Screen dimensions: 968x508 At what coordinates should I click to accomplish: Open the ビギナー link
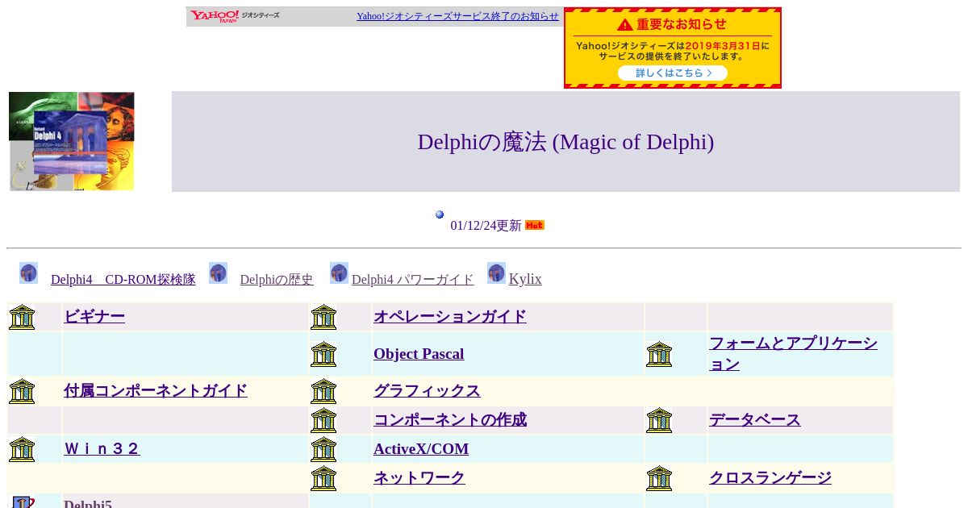[94, 317]
